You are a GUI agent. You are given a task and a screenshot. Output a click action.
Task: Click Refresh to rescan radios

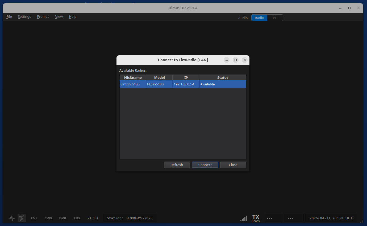177,165
